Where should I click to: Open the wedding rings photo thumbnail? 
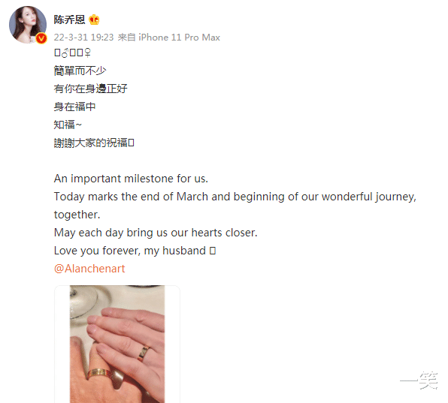point(117,344)
